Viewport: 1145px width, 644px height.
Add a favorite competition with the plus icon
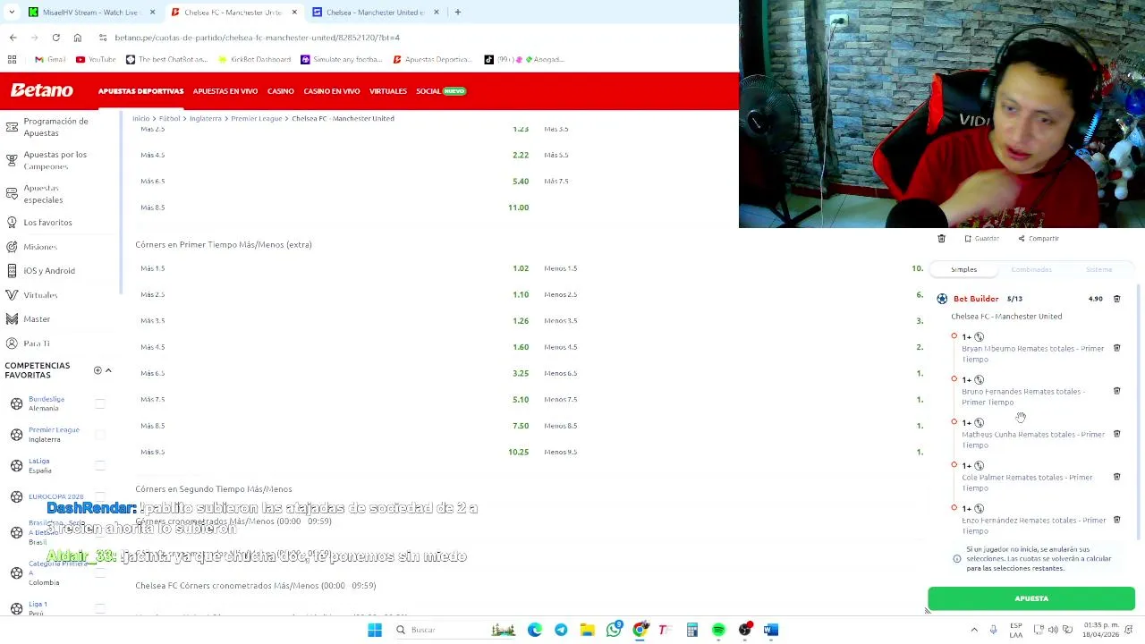coord(98,370)
